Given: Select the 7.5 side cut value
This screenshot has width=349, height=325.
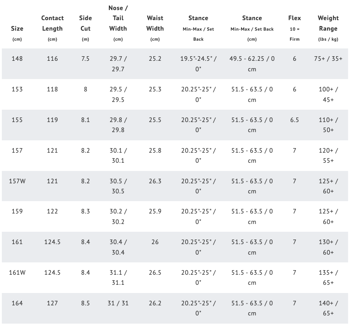Looking at the screenshot, I should [86, 59].
